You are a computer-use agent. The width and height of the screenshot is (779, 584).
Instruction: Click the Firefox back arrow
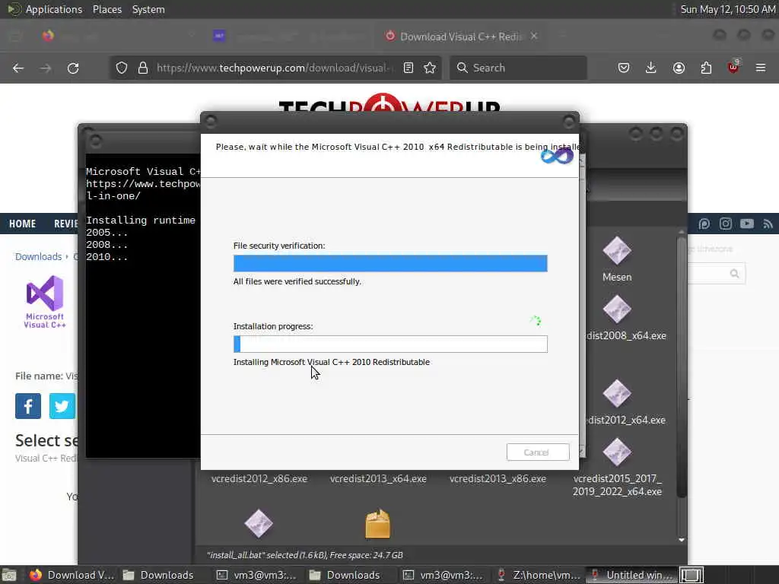18,68
